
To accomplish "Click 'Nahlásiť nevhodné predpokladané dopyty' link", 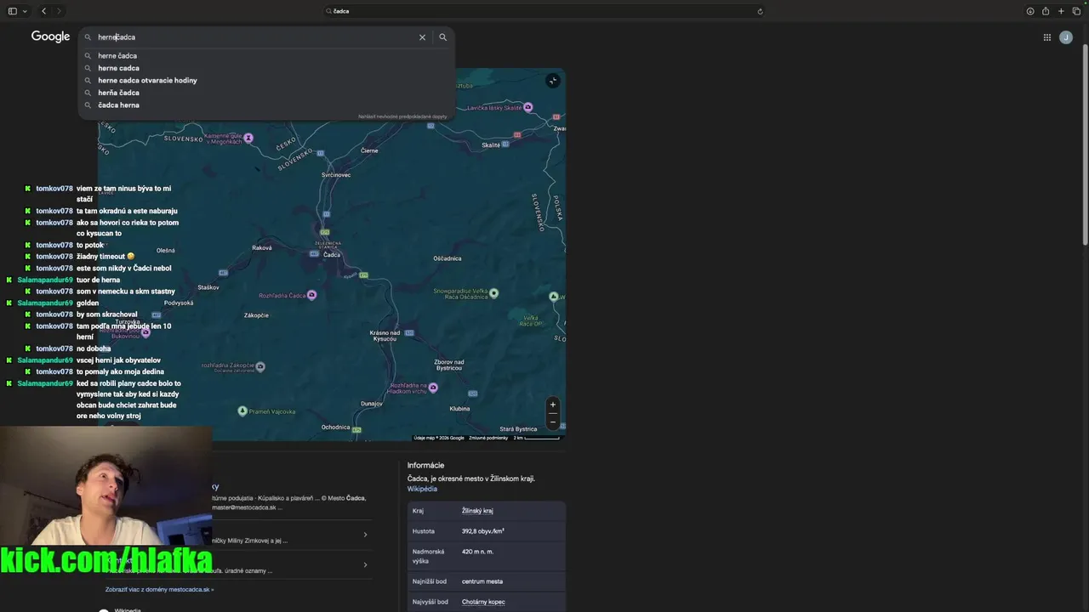I will [402, 116].
